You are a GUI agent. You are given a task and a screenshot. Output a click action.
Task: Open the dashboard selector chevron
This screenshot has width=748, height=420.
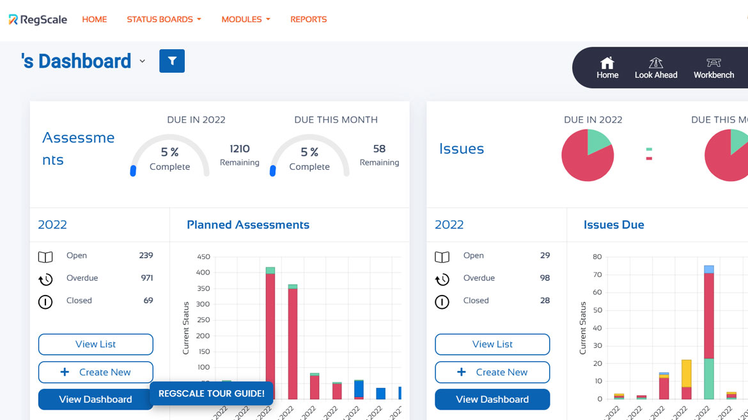point(143,61)
